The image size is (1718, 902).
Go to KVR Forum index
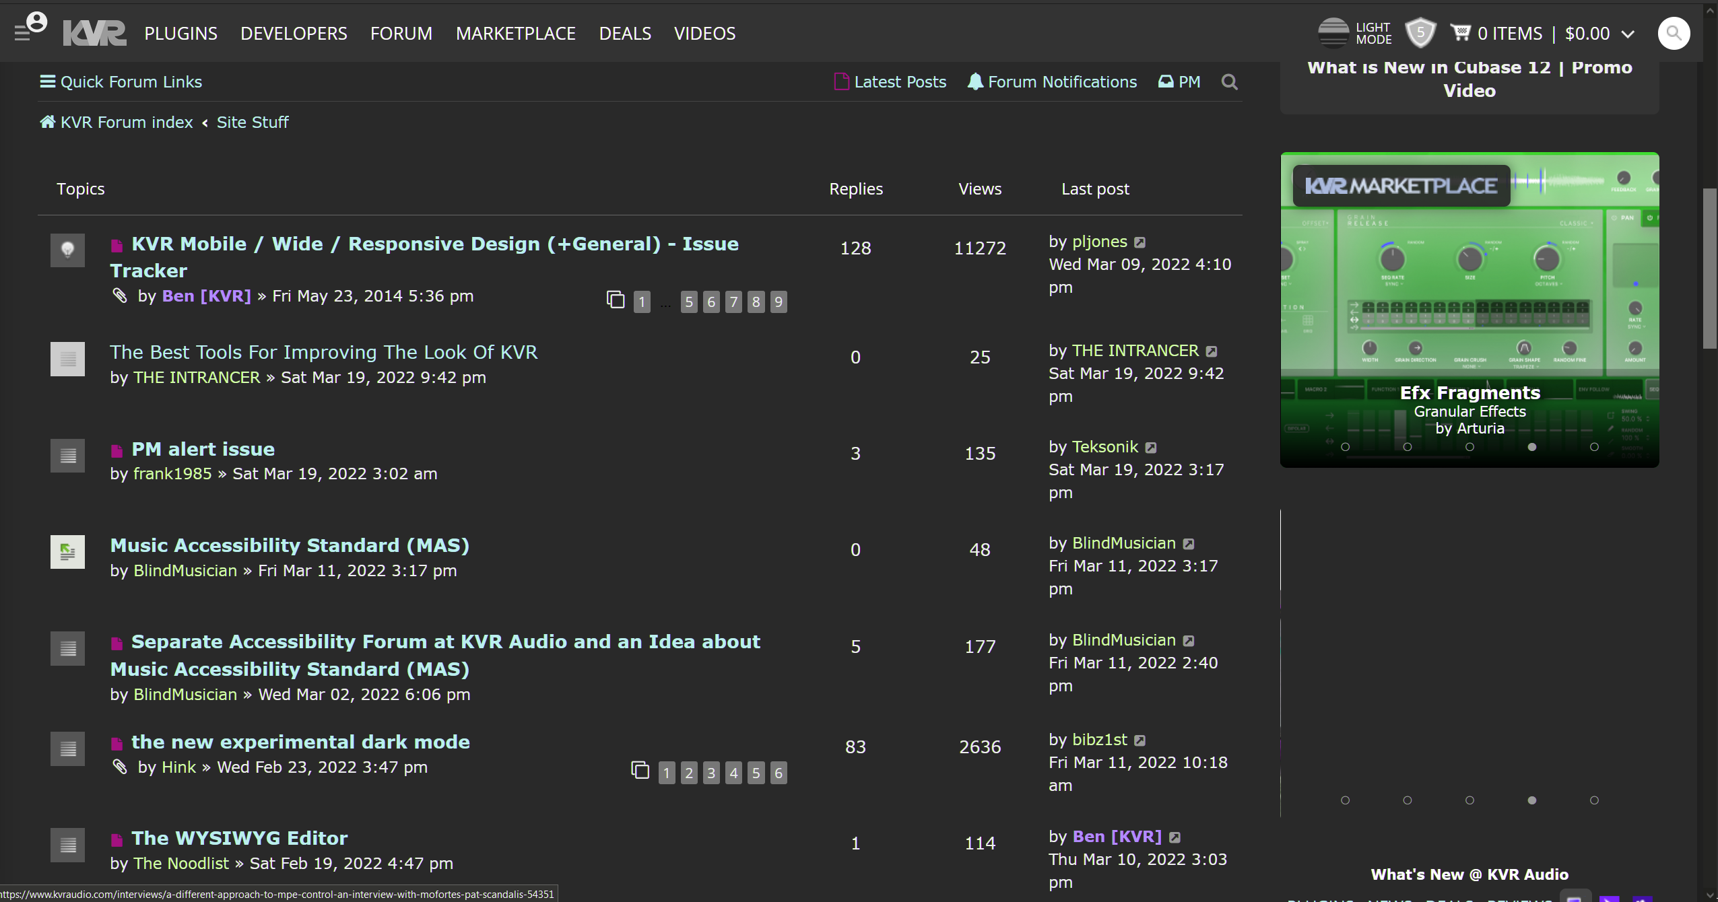click(117, 122)
